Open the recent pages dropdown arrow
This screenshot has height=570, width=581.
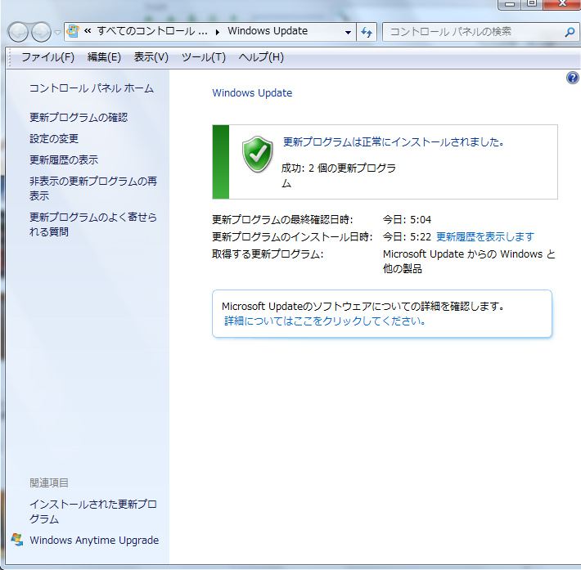tap(57, 33)
